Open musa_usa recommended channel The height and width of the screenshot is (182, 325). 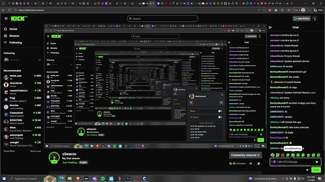[22, 77]
